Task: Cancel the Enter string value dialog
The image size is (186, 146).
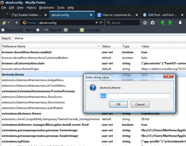Action: (140, 105)
